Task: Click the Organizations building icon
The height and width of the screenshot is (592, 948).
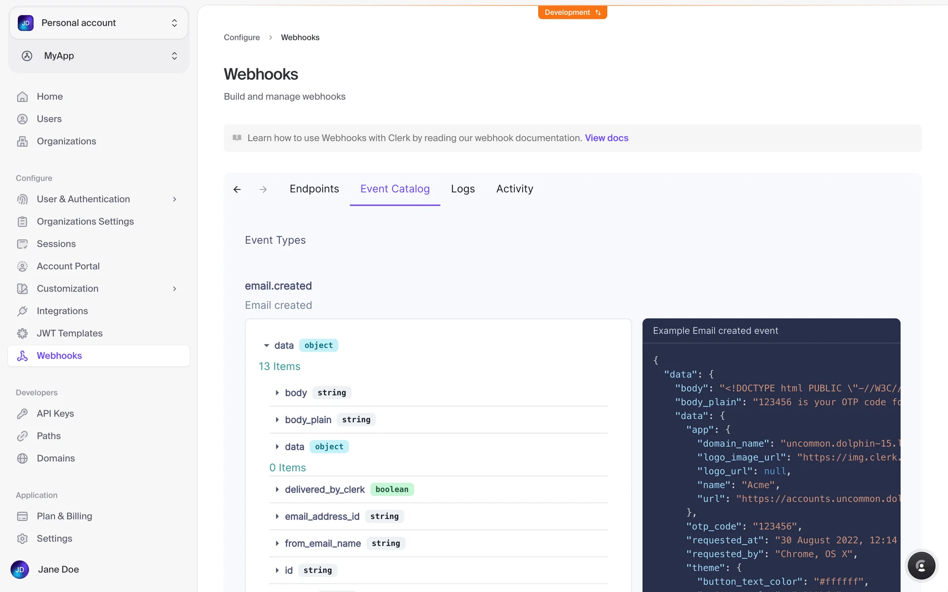Action: coord(22,142)
